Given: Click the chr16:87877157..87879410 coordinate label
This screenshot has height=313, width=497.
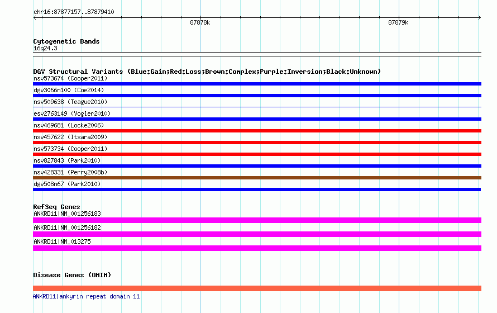Looking at the screenshot, I should click(74, 12).
